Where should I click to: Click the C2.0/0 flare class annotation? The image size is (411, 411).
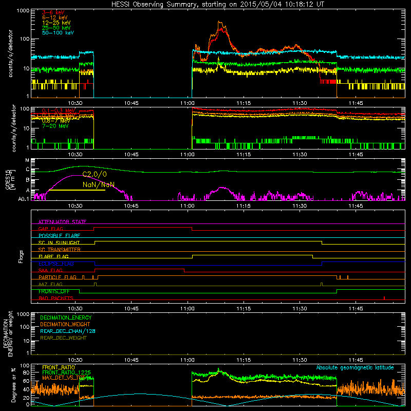(95, 174)
